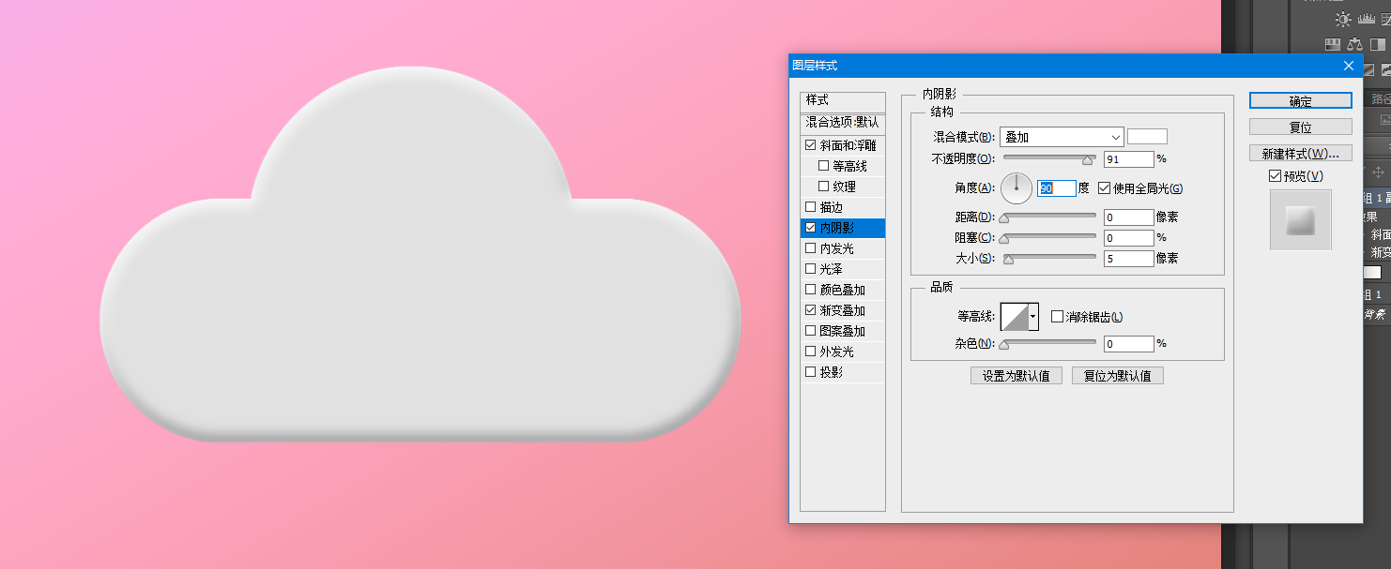Click 复位为默认值 button
This screenshot has height=569, width=1391.
pyautogui.click(x=1118, y=376)
